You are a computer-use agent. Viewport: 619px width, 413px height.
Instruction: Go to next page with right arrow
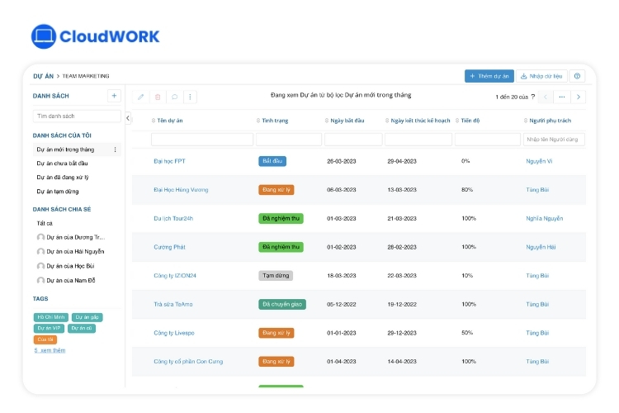point(579,97)
